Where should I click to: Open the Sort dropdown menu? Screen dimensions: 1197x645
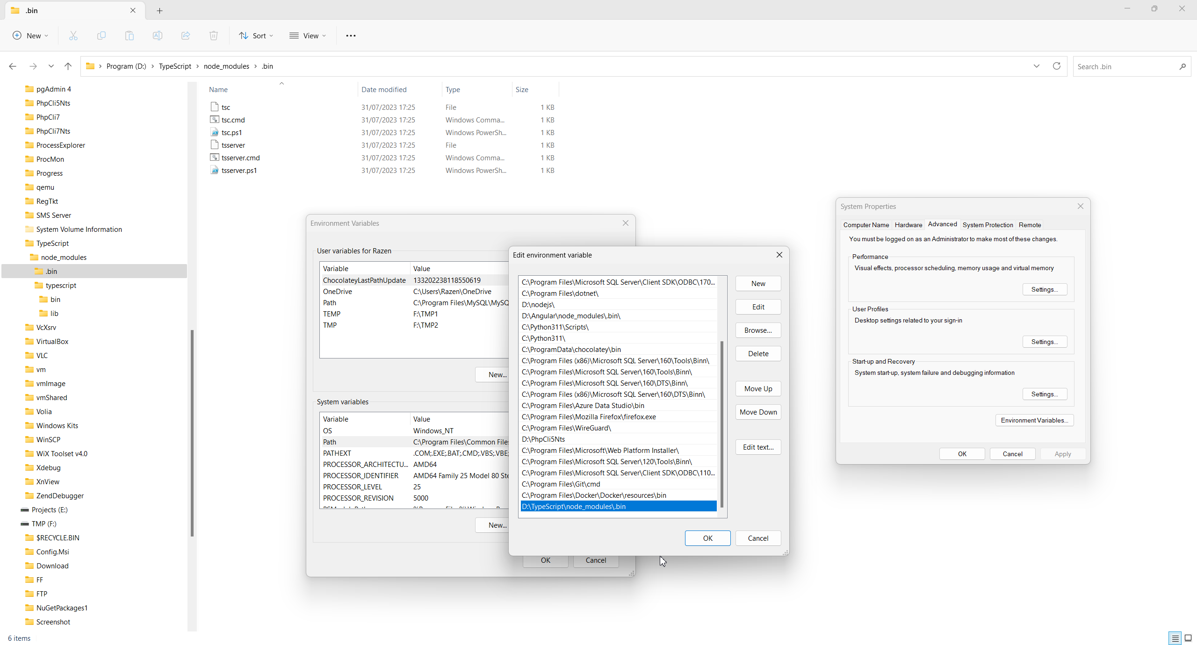click(256, 36)
